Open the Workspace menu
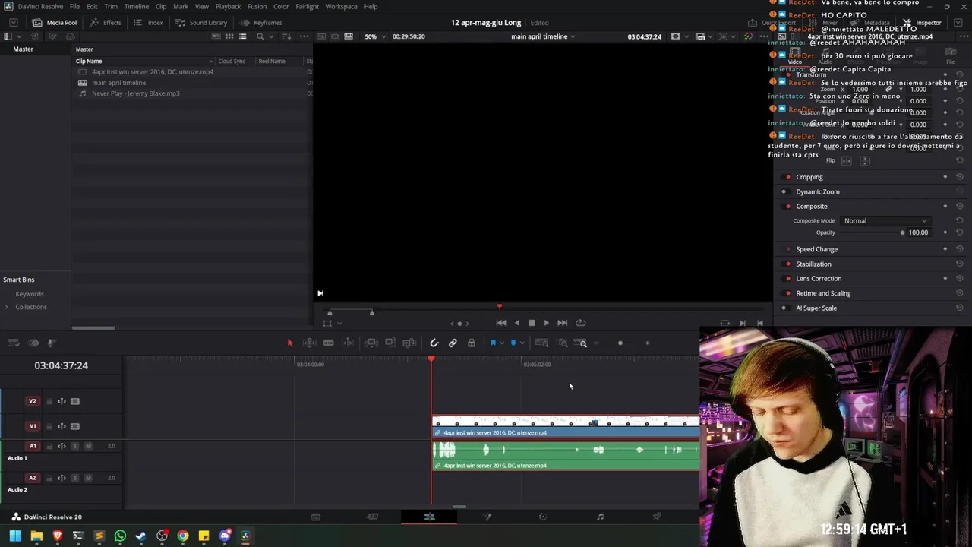Image resolution: width=972 pixels, height=547 pixels. click(x=341, y=6)
